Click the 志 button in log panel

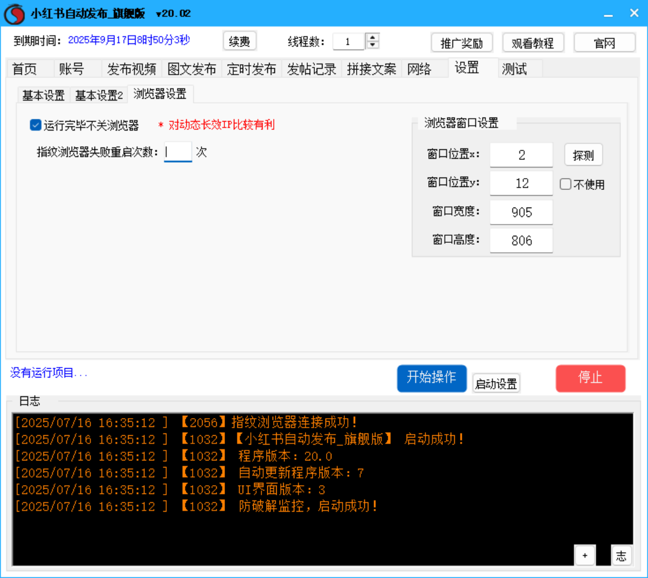pos(621,556)
